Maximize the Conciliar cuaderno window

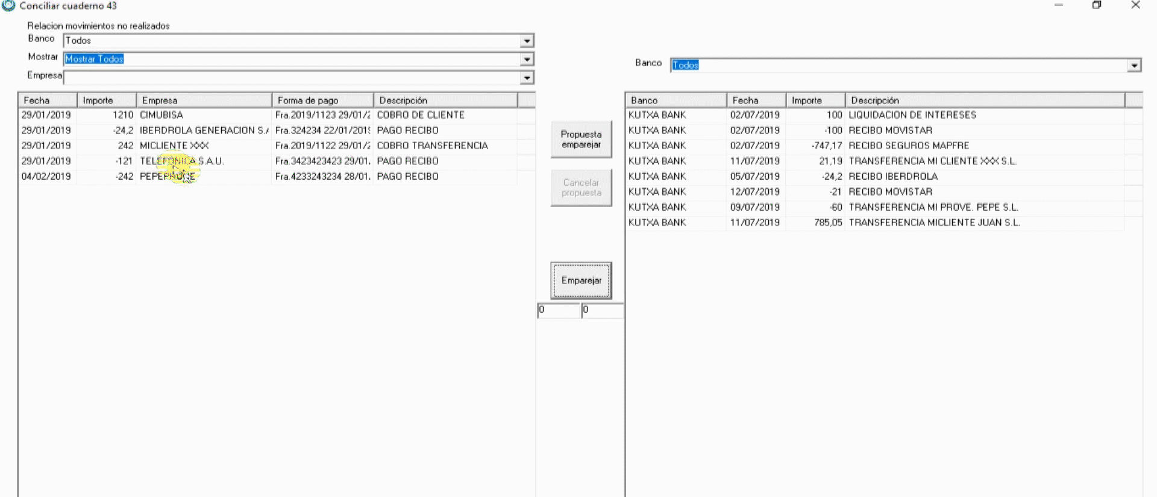tap(1097, 5)
